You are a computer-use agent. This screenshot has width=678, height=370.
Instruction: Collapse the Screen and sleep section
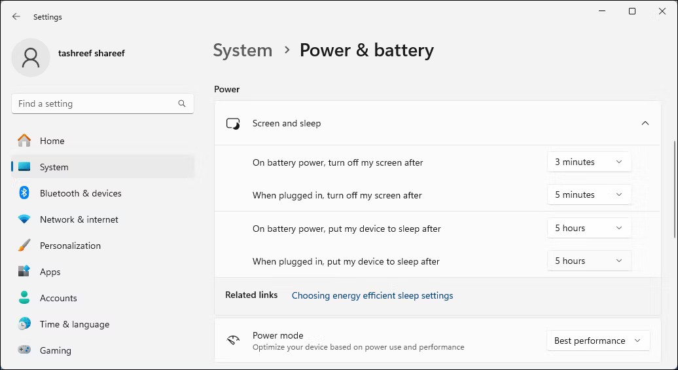645,123
